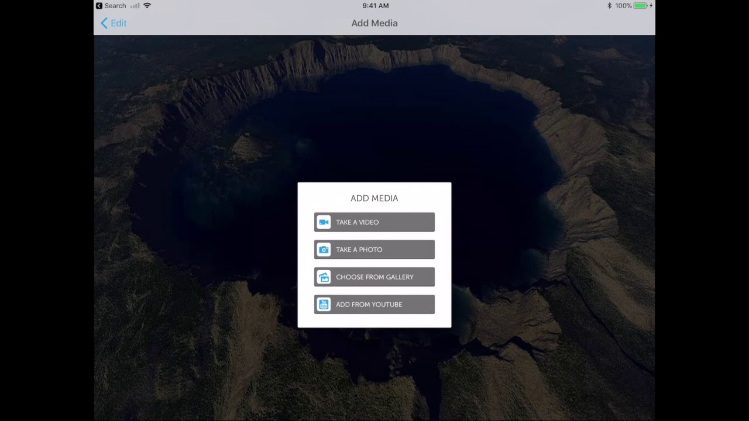749x421 pixels.
Task: Tap the gallery picture icon
Action: [x=324, y=277]
